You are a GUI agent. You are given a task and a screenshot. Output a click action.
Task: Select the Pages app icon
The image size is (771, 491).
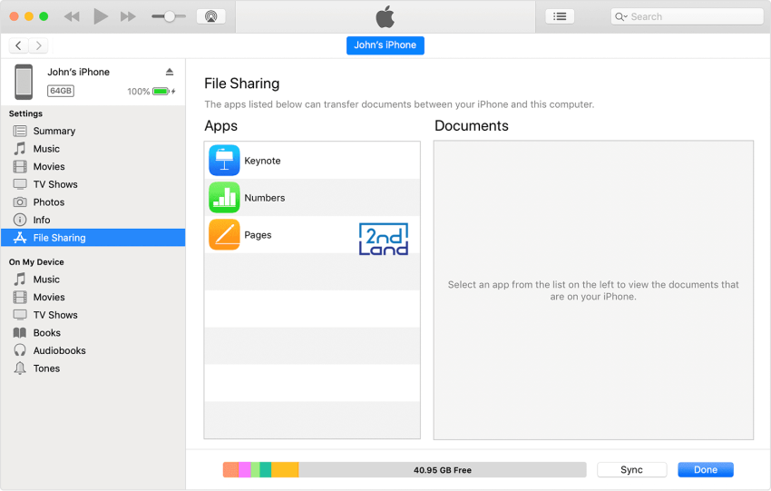point(224,235)
